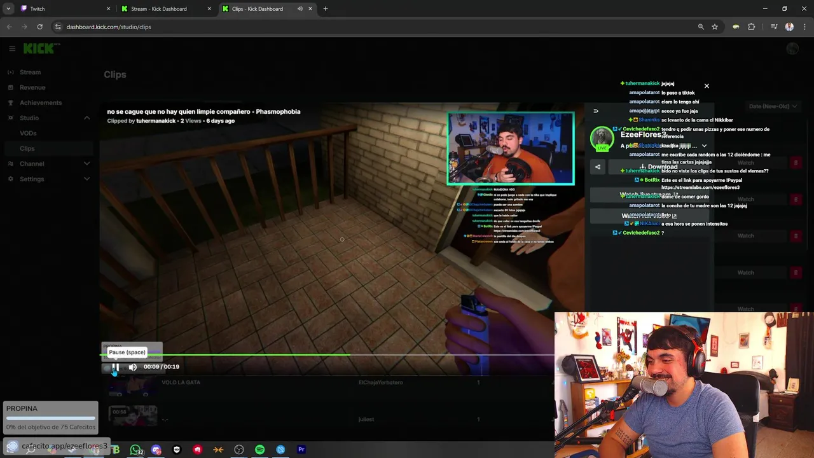Collapse the Studio sidebar group

pyautogui.click(x=48, y=118)
